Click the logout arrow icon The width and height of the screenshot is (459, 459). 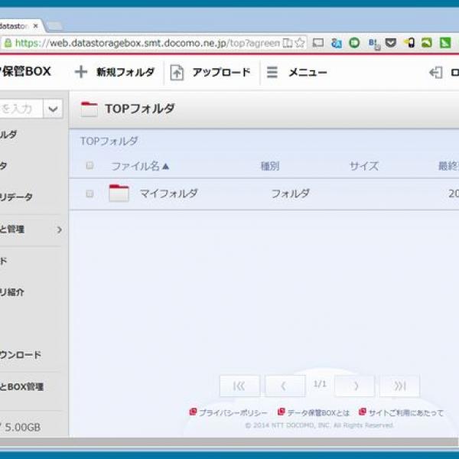(x=435, y=73)
